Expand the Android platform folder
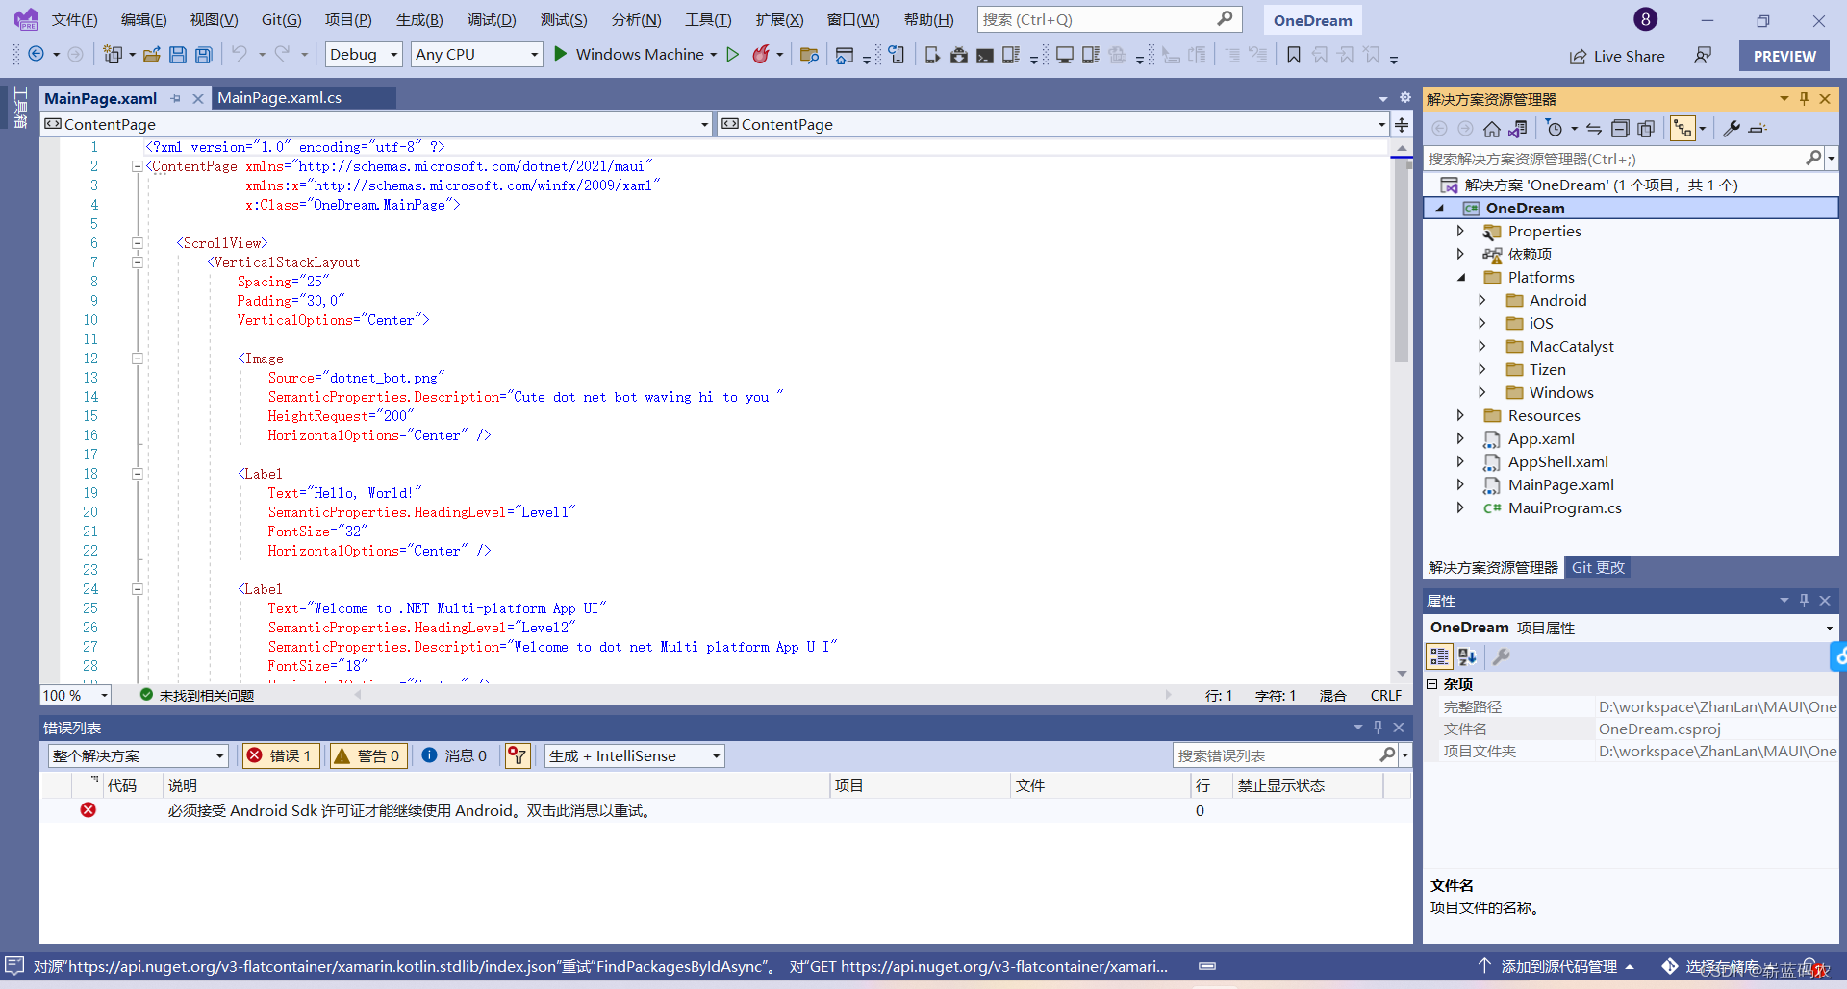 1482,301
